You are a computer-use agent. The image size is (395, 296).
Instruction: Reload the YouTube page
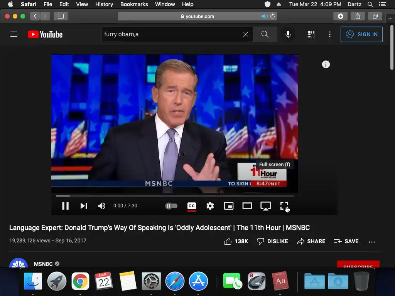272,16
